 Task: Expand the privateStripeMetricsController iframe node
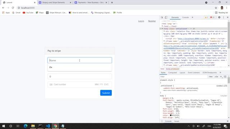[164, 65]
